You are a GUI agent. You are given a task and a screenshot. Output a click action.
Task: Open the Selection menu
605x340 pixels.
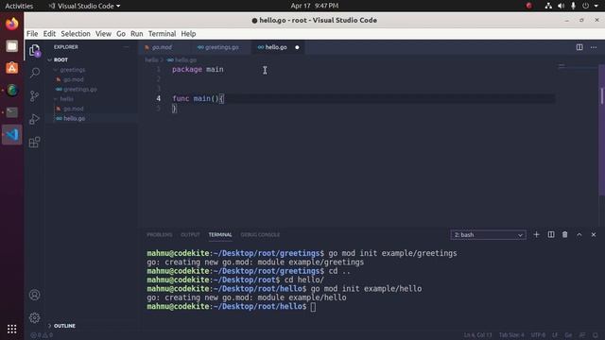(76, 34)
